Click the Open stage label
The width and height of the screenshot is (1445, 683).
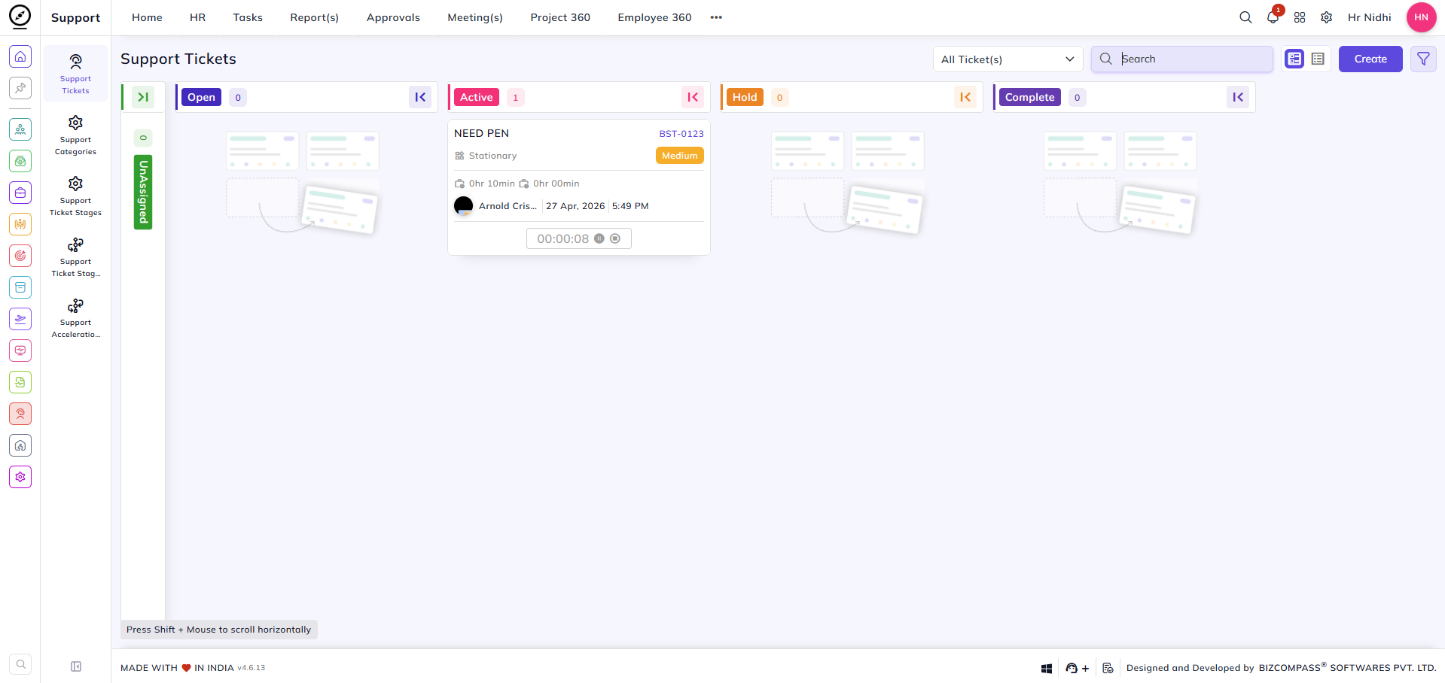point(201,97)
